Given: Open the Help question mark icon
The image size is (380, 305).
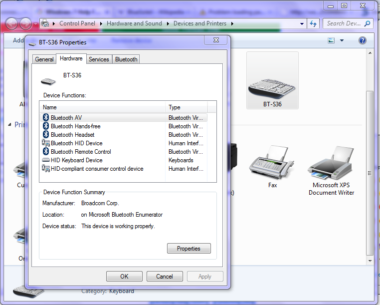Looking at the screenshot, I should [x=363, y=40].
